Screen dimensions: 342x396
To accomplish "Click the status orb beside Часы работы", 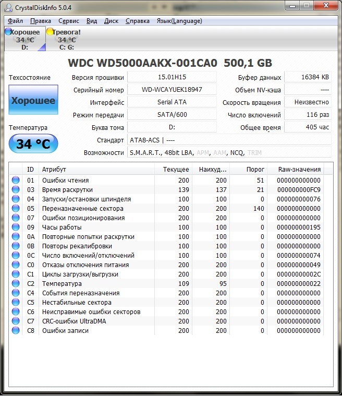I will [16, 227].
